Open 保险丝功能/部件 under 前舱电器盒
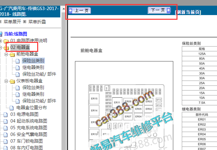The height and width of the screenshot is (150, 217). click(39, 74)
